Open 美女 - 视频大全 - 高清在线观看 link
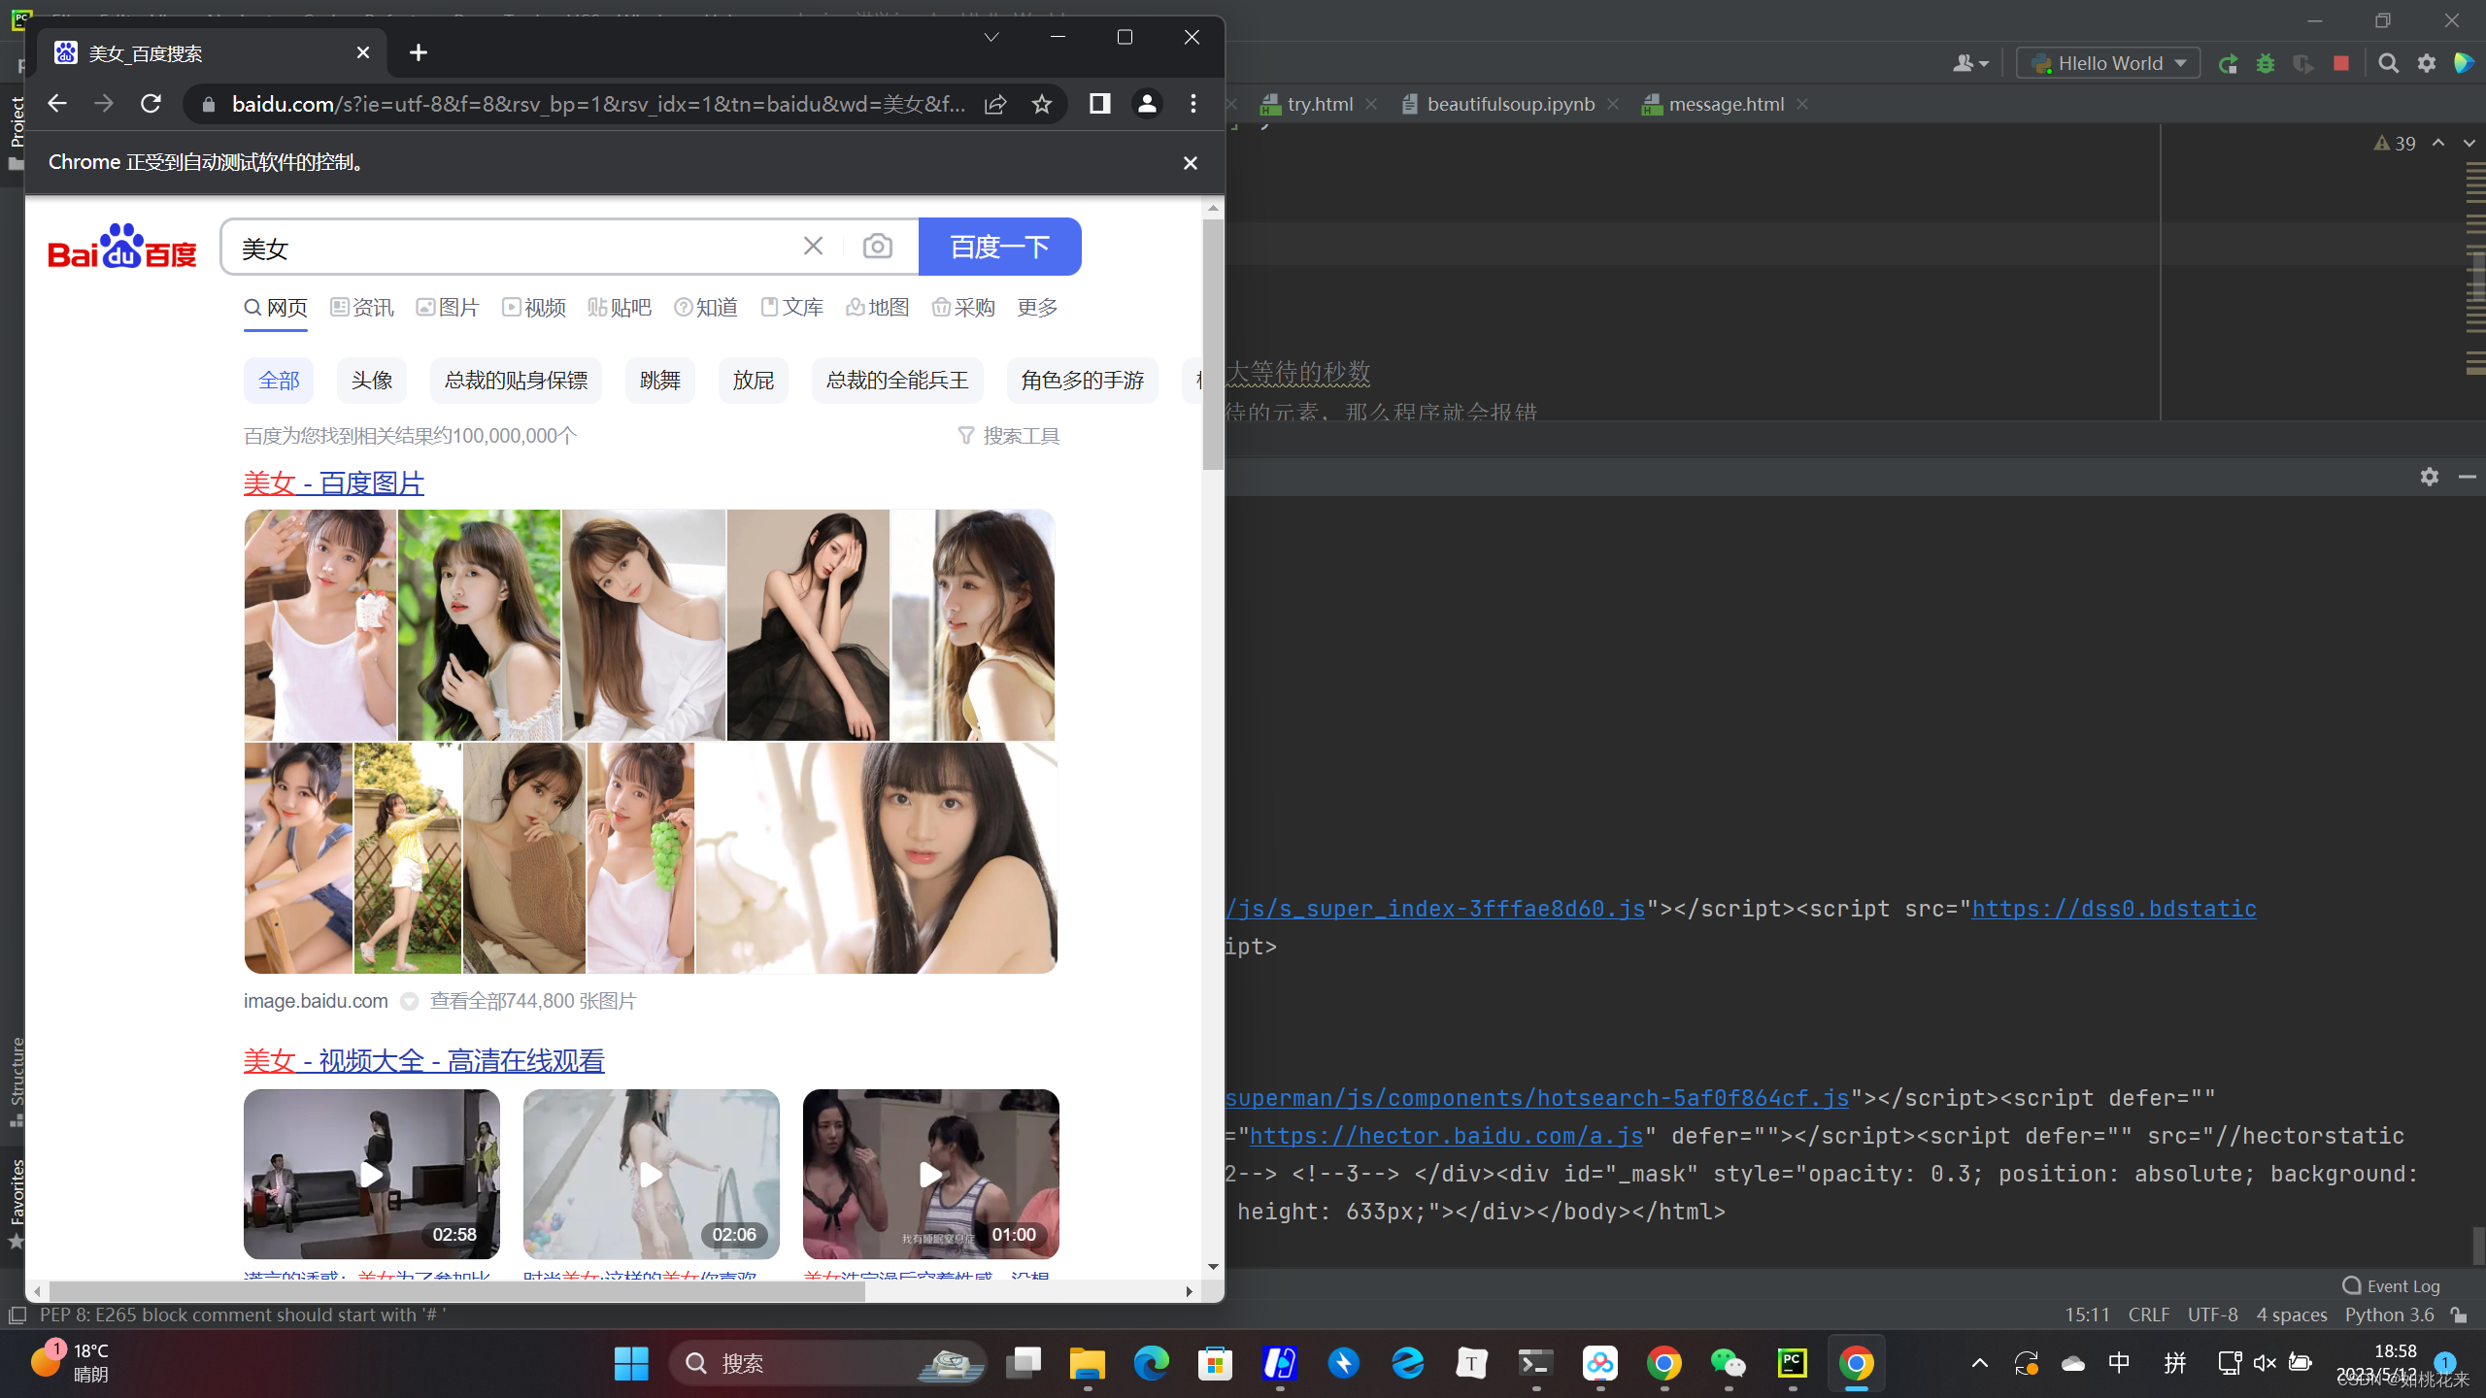The height and width of the screenshot is (1398, 2486). [423, 1060]
